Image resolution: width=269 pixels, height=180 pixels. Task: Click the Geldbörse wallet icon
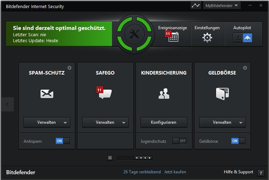point(222,93)
